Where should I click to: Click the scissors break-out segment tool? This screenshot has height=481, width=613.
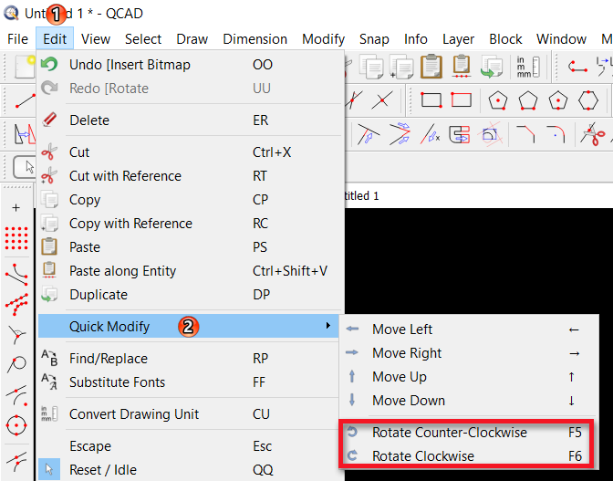click(594, 135)
